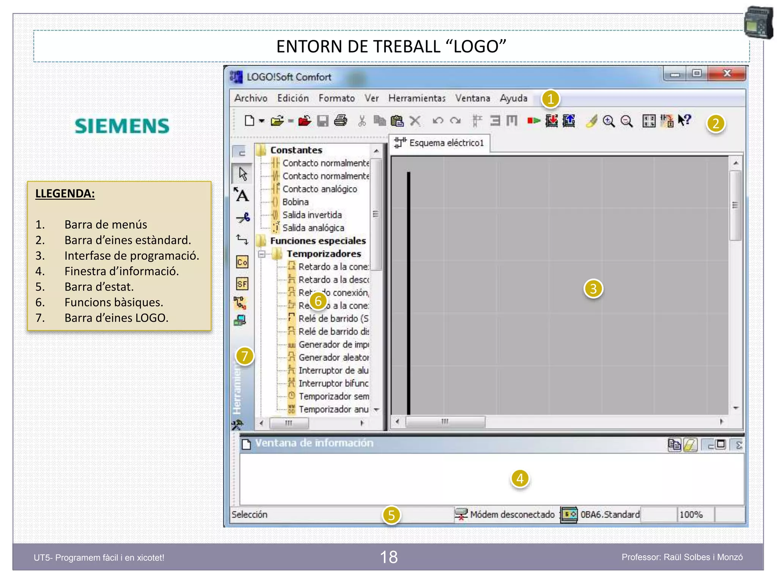
Task: Select Relé de barrido (S item
Action: (x=333, y=318)
